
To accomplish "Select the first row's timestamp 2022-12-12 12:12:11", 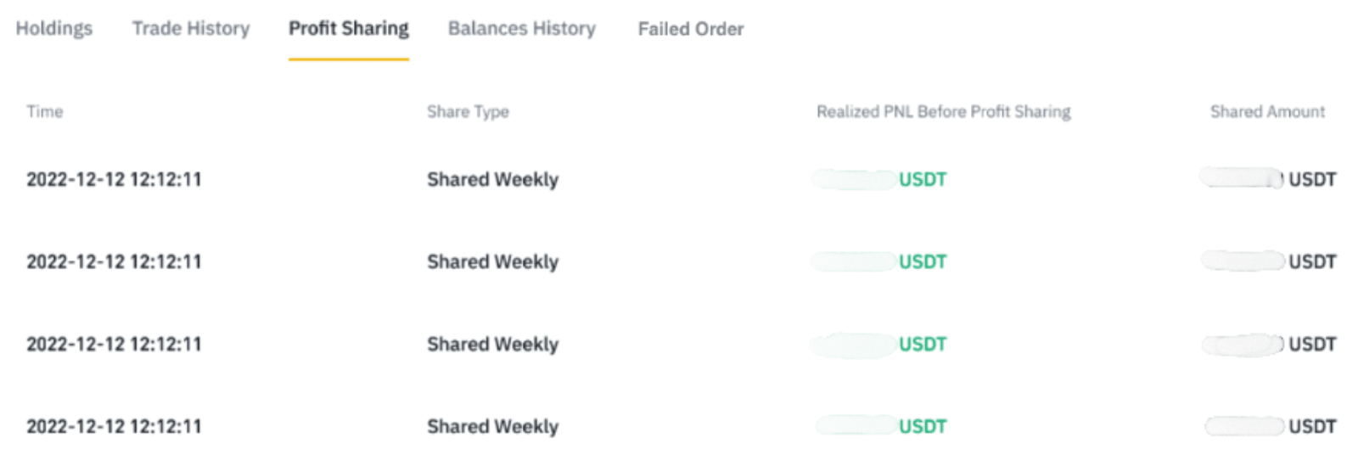I will tap(114, 179).
